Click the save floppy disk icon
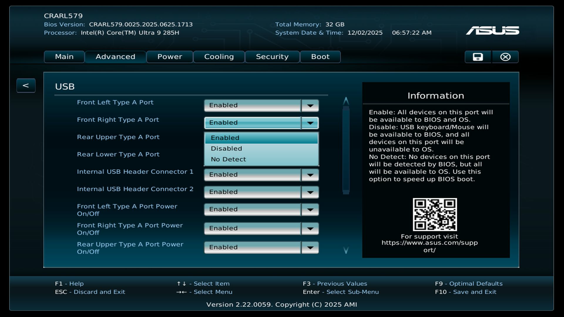Image resolution: width=564 pixels, height=317 pixels. [x=478, y=57]
